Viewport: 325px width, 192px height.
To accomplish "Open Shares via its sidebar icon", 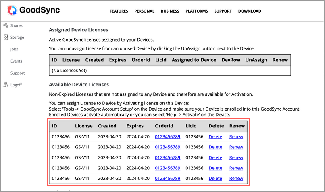I will tap(6, 25).
